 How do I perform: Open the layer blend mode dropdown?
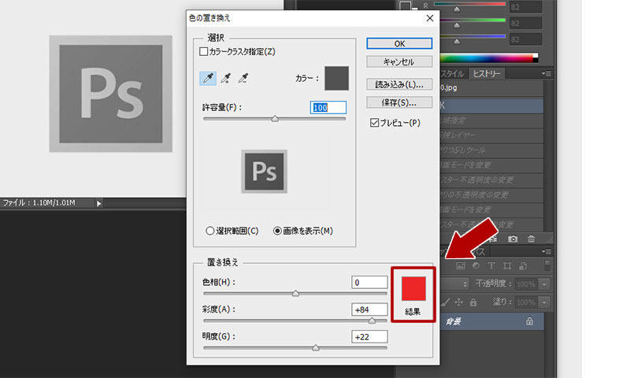click(455, 284)
